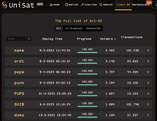
Task: Focus the ticker search input field
Action: point(16,39)
